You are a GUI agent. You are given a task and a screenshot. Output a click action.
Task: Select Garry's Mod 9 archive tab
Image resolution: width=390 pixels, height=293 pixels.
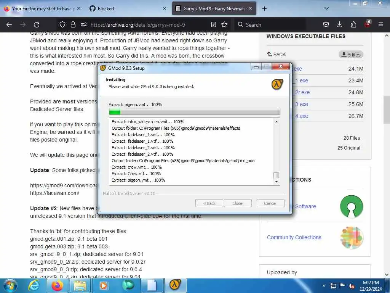coord(214,9)
